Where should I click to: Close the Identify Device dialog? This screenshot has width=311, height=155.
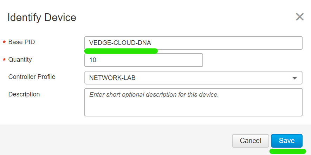(300, 17)
